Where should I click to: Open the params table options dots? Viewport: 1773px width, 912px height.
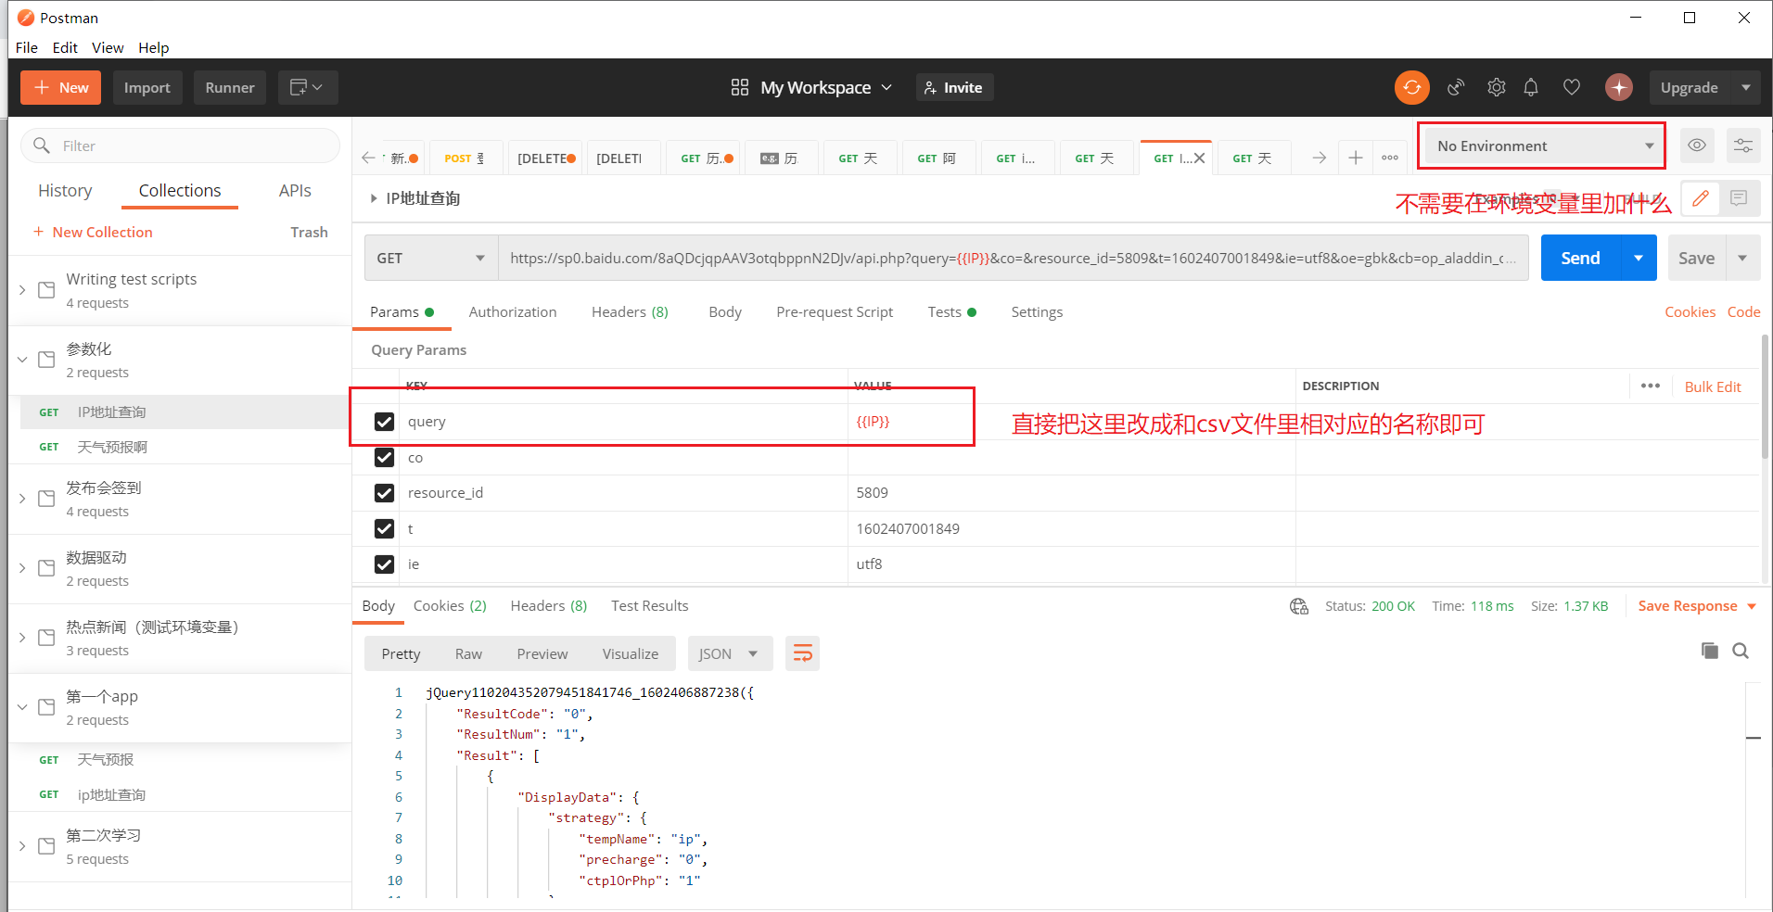point(1651,386)
